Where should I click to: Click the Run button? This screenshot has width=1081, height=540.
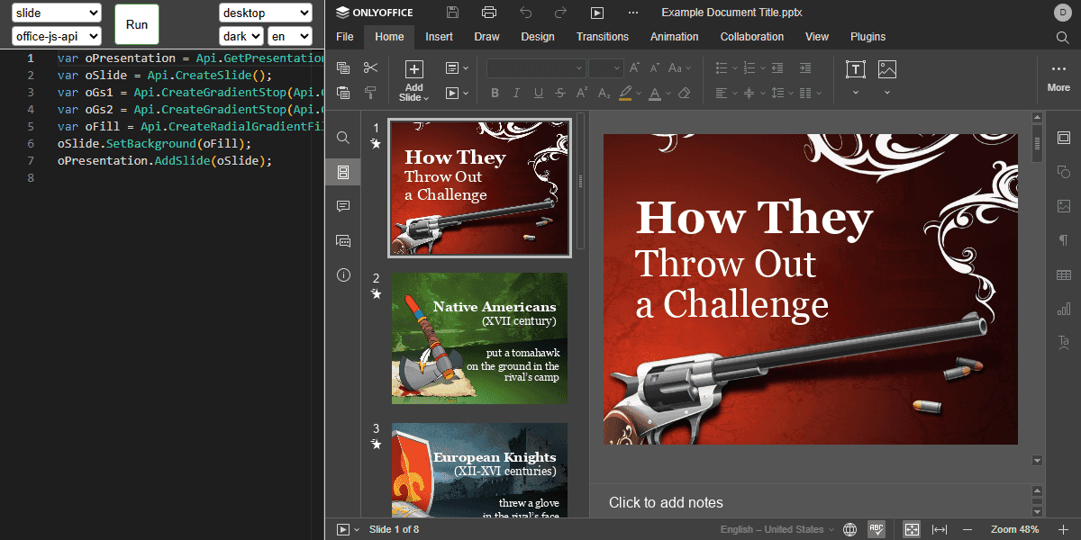point(137,24)
